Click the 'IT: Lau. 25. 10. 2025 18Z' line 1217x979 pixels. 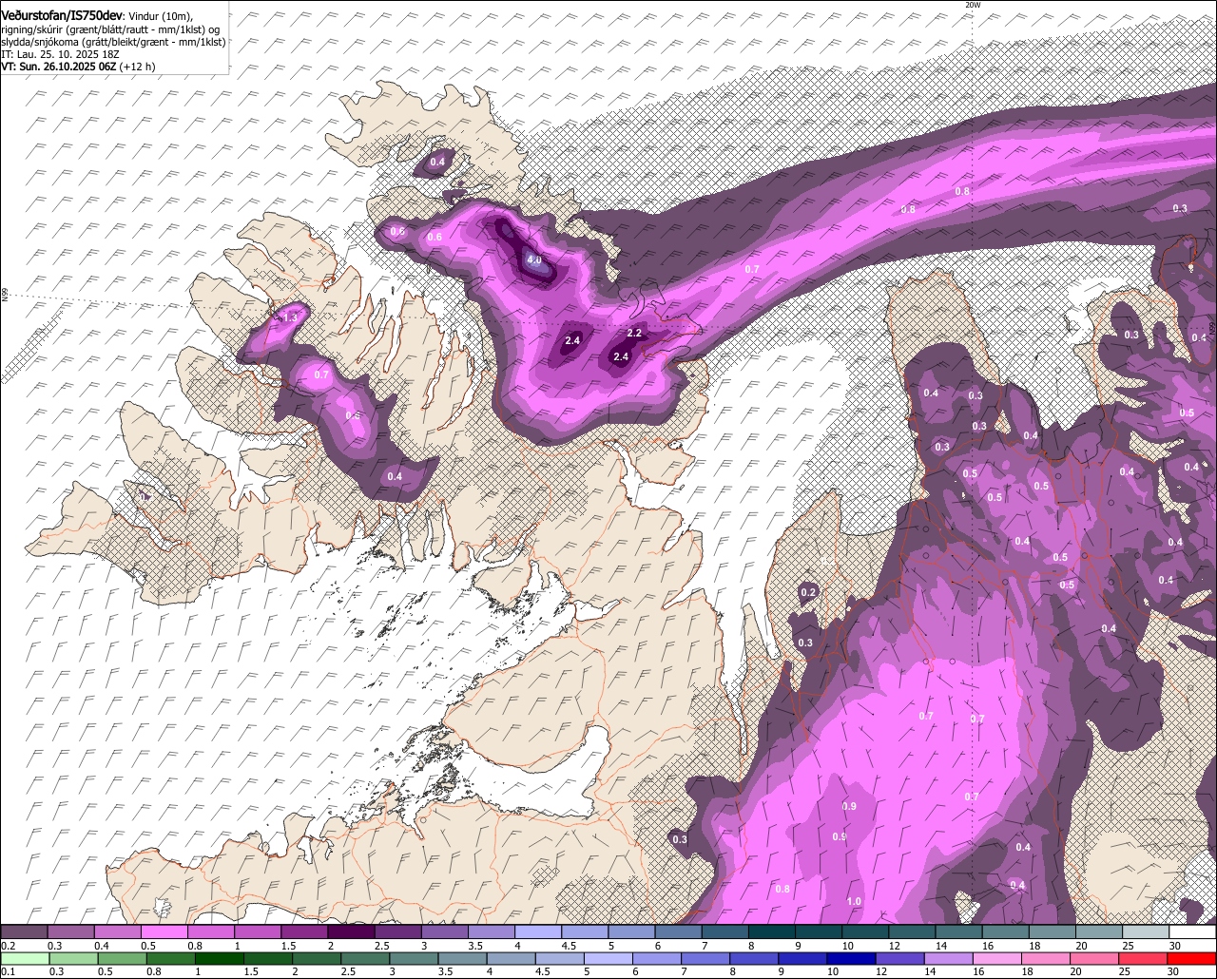coord(60,54)
